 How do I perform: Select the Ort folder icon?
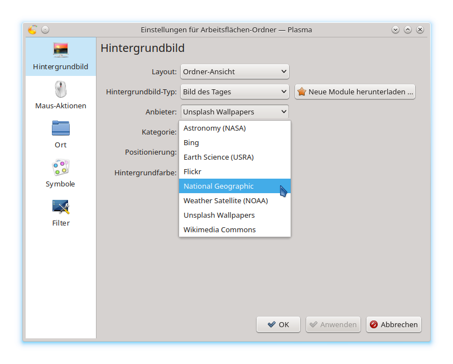(60, 128)
